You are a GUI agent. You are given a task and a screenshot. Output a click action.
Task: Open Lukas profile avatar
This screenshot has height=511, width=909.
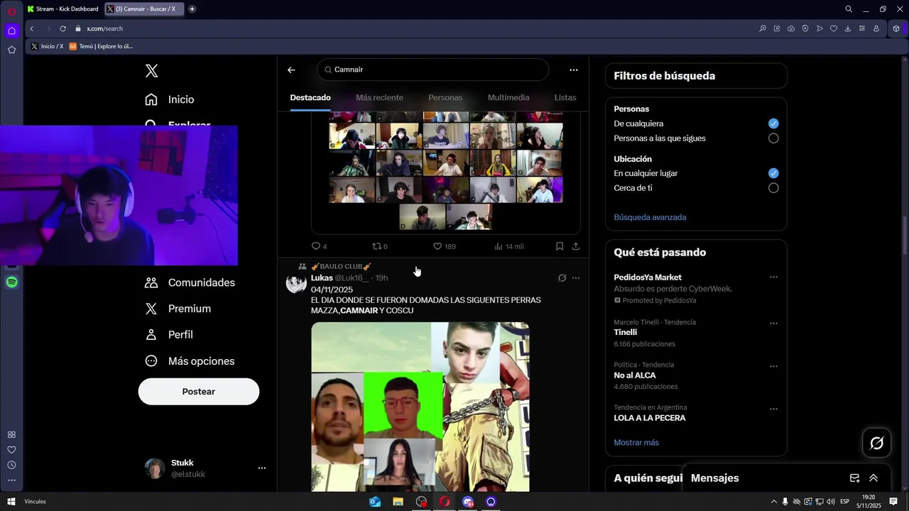point(296,283)
